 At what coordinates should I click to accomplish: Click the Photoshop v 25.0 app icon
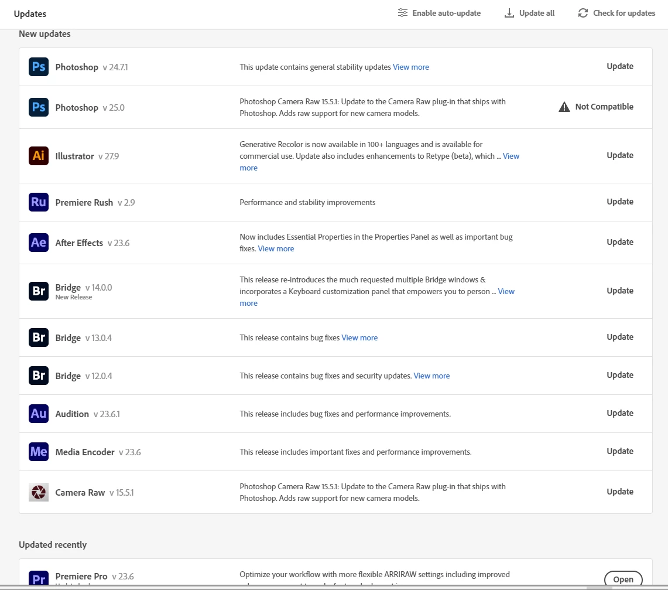point(38,107)
